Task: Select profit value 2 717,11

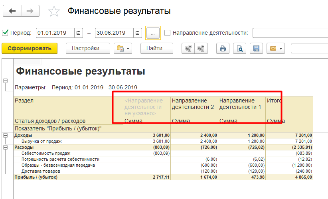Action: [147, 177]
